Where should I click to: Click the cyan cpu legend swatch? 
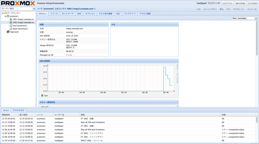(42, 95)
